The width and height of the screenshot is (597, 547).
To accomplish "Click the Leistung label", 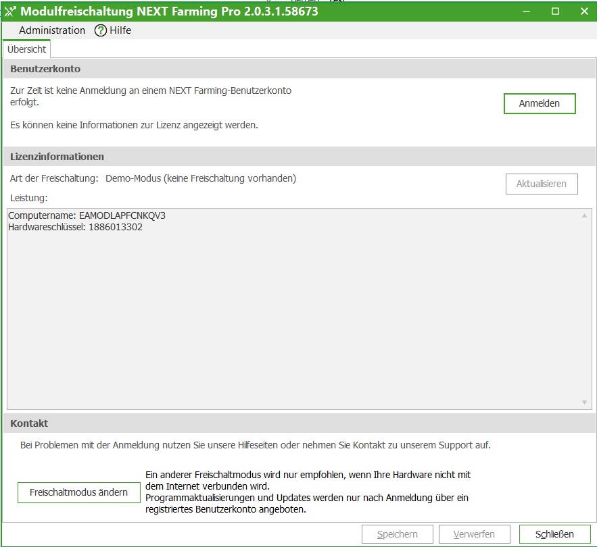I will coord(29,198).
